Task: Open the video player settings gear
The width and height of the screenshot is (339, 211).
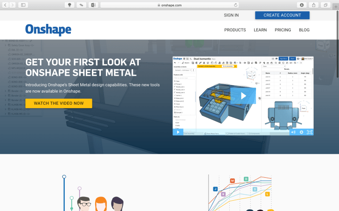Action: [301, 132]
